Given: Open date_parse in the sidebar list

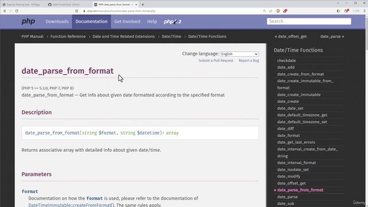Looking at the screenshot, I should (287, 197).
